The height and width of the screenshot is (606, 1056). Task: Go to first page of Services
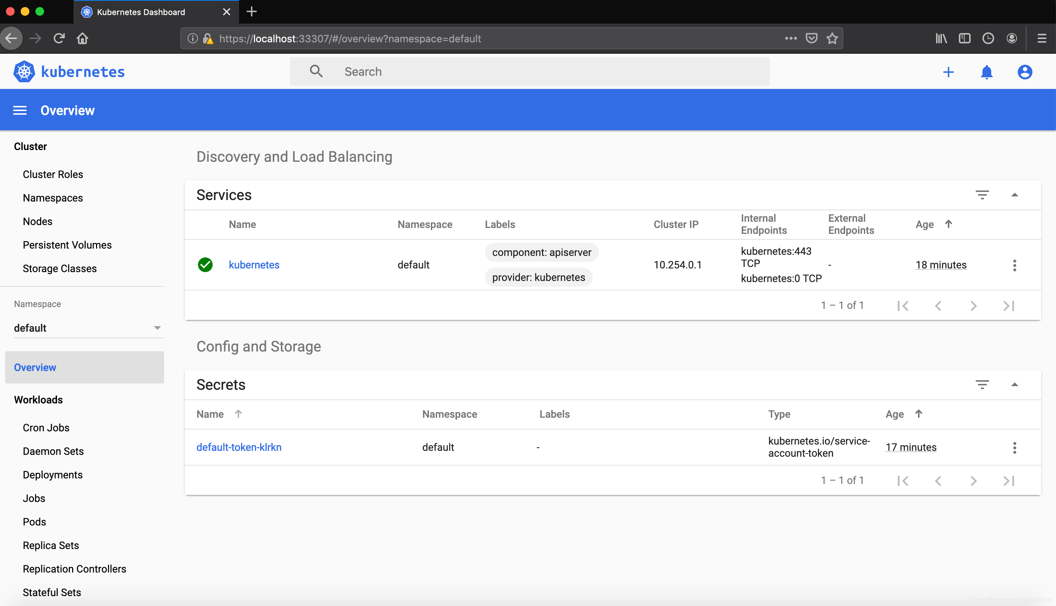click(903, 306)
